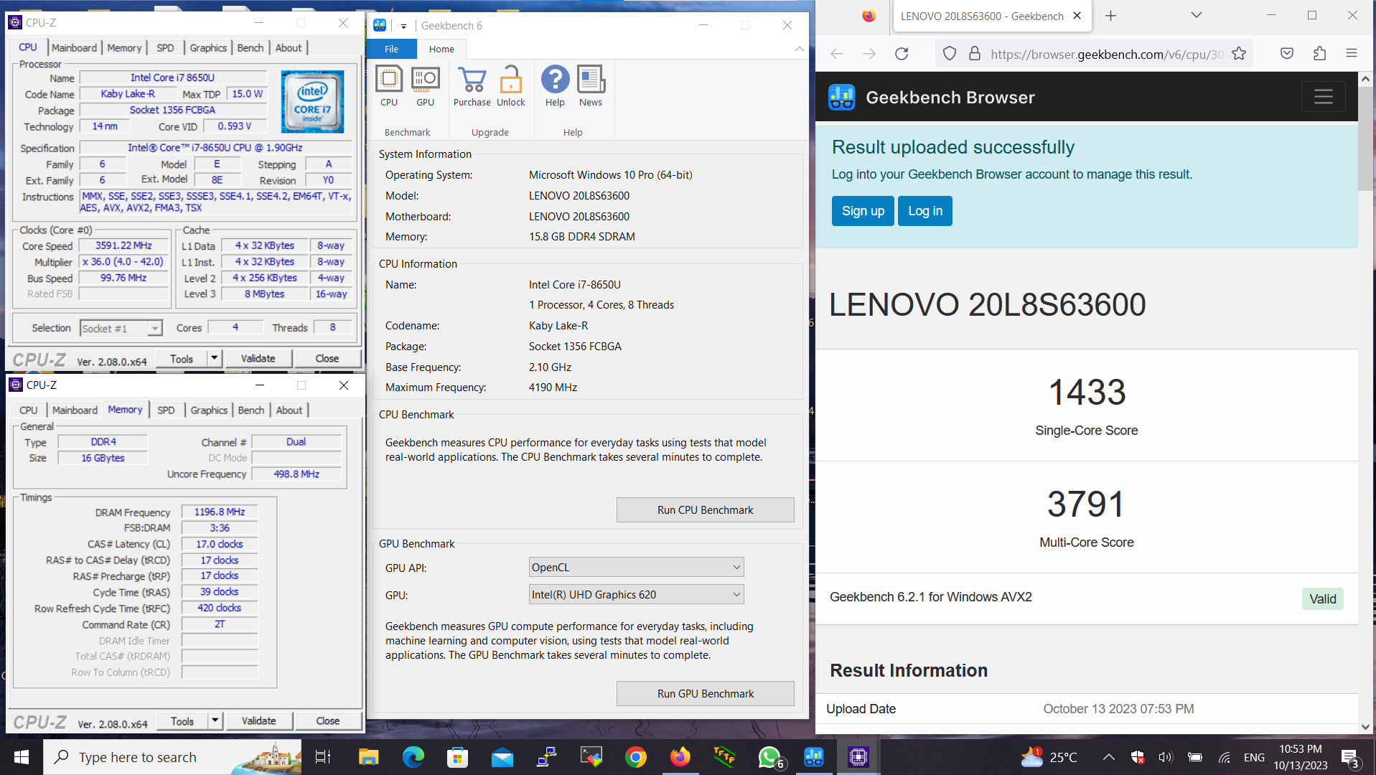1376x775 pixels.
Task: Open the Geekbench Browser hamburger menu
Action: (x=1324, y=97)
